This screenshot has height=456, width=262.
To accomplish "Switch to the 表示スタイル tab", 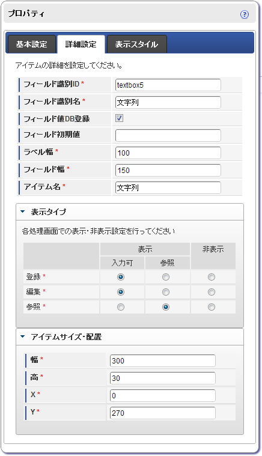I will tap(136, 44).
